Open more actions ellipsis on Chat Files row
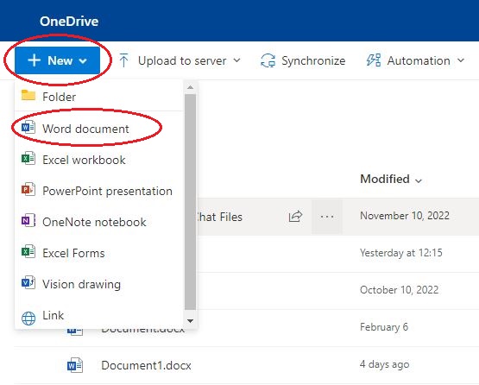 (x=327, y=217)
